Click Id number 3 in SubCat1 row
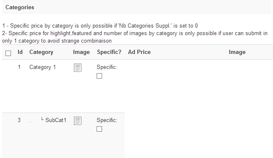This screenshot has height=158, width=273. pyautogui.click(x=19, y=120)
